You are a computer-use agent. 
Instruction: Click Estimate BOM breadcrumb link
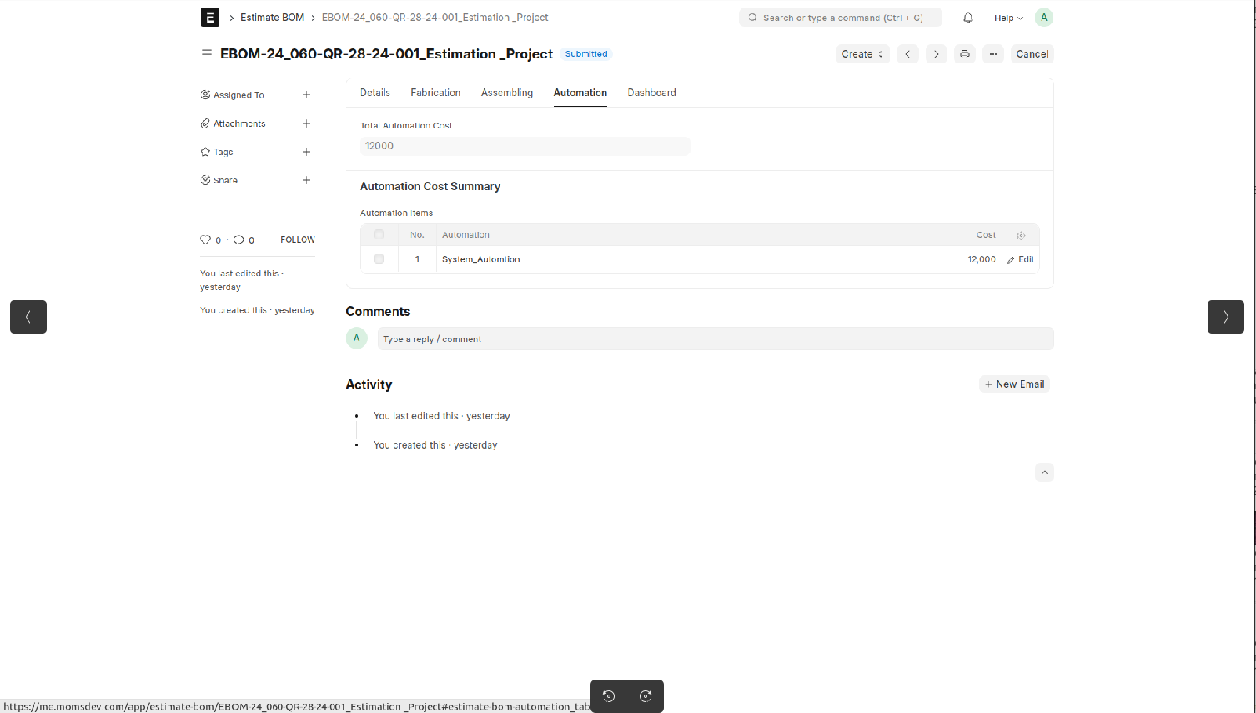click(272, 18)
